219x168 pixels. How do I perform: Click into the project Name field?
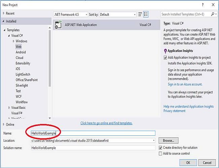(x=91, y=133)
